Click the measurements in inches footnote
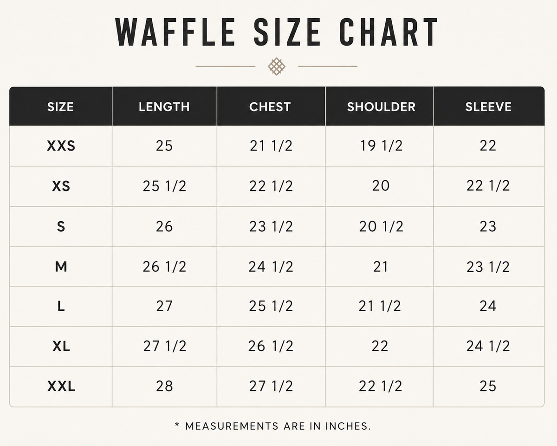 [273, 426]
